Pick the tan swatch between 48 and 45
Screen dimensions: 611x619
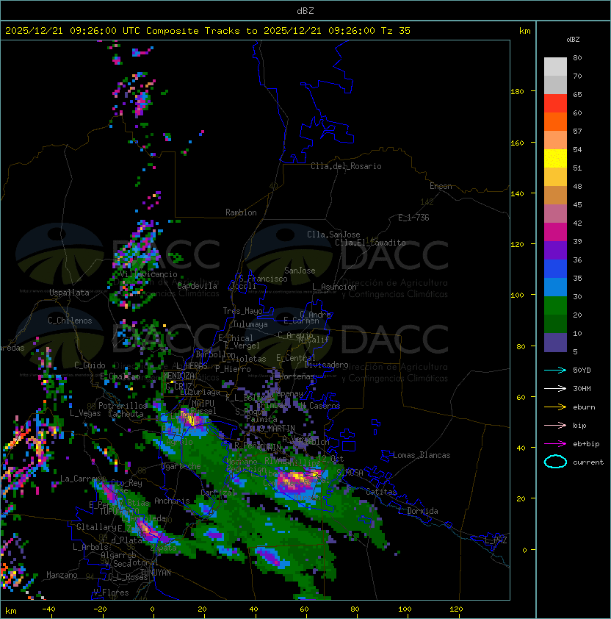pyautogui.click(x=555, y=195)
